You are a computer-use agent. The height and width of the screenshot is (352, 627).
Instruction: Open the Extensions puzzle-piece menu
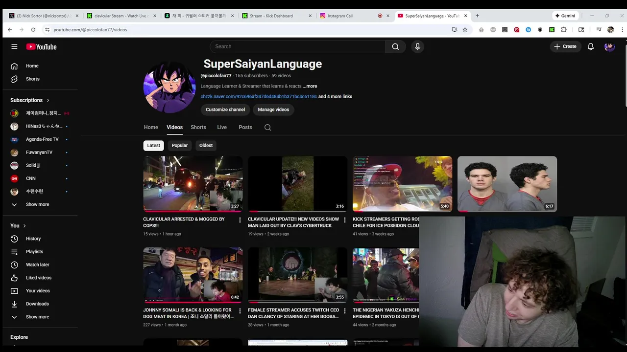point(564,29)
